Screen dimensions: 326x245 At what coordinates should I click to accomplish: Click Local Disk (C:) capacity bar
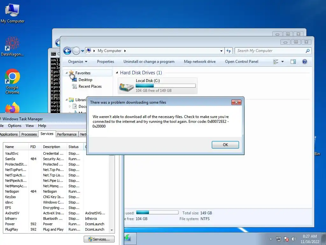coord(166,85)
